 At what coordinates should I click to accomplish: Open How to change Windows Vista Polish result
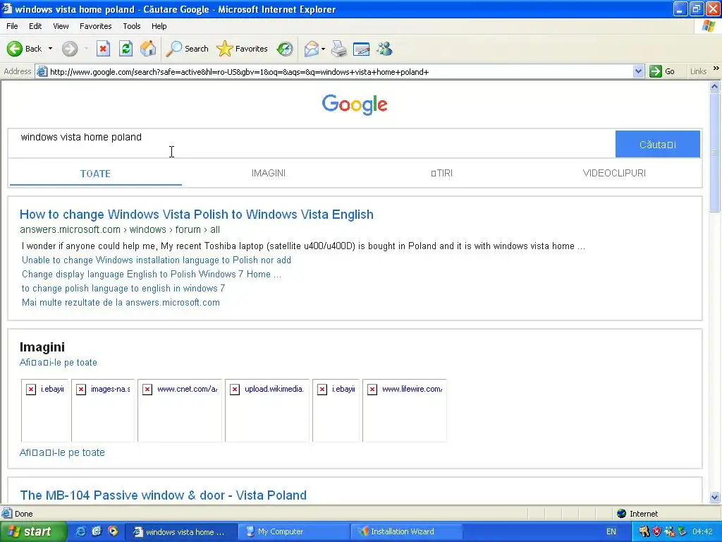[x=197, y=215]
